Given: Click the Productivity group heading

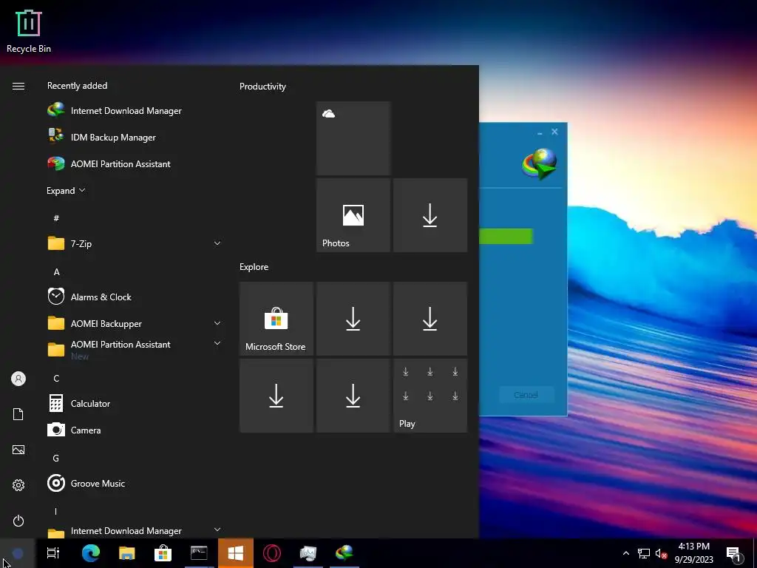Looking at the screenshot, I should pyautogui.click(x=262, y=87).
